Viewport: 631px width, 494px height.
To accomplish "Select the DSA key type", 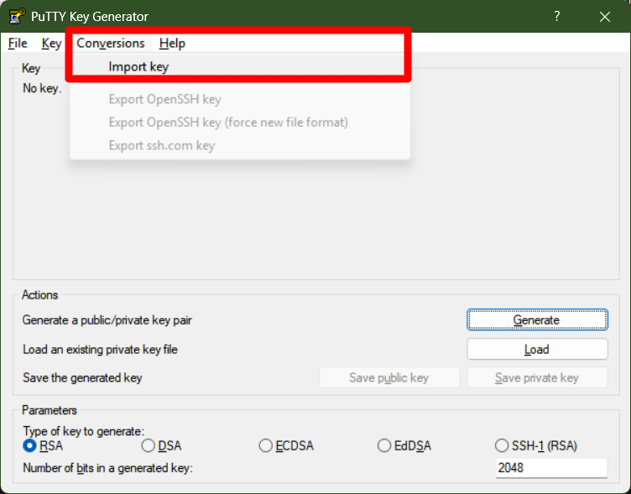I will pyautogui.click(x=161, y=445).
